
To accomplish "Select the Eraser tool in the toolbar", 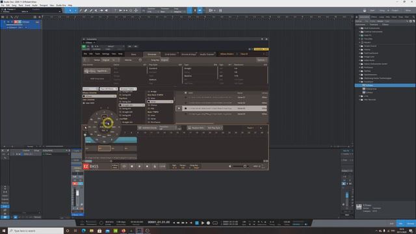I will [x=86, y=10].
